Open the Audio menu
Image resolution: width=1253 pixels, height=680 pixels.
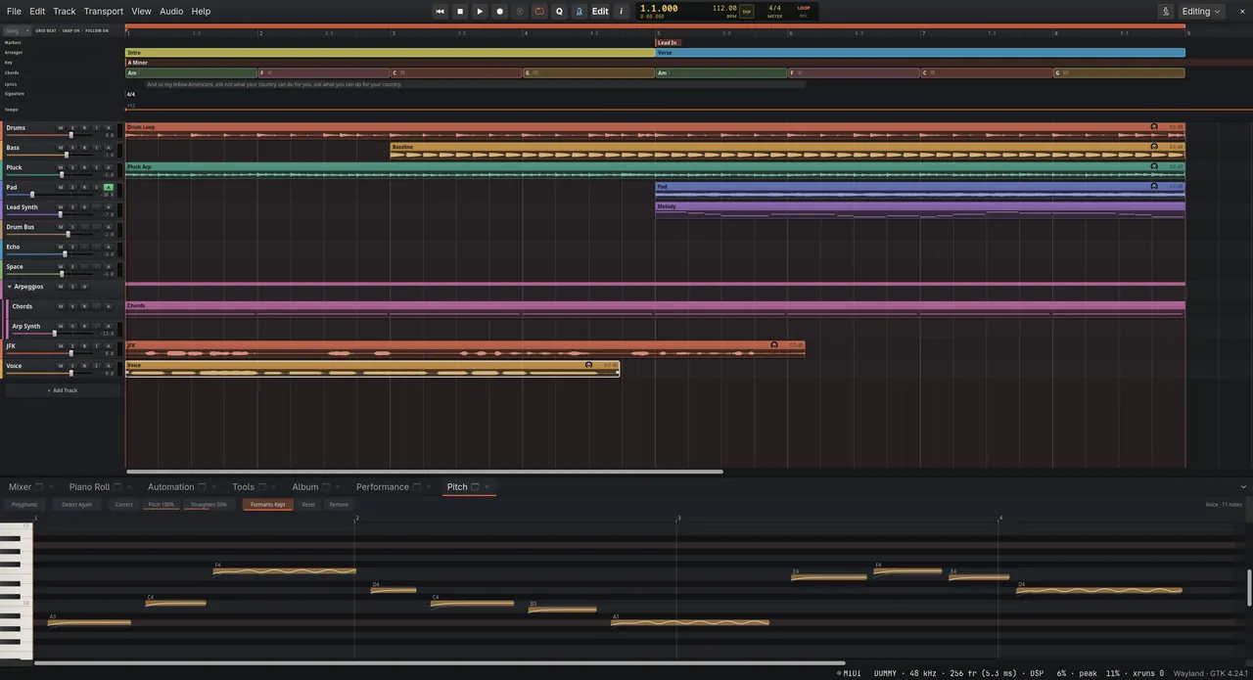coord(171,12)
